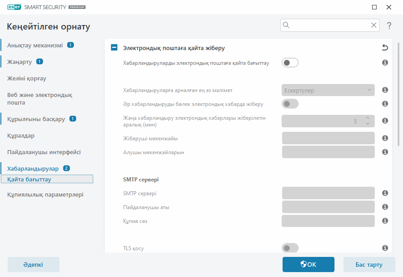Click the Алушы мекенжайларын input field
The width and height of the screenshot is (403, 277).
point(328,152)
